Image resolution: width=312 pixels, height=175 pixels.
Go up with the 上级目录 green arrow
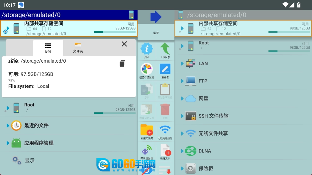(x=165, y=50)
